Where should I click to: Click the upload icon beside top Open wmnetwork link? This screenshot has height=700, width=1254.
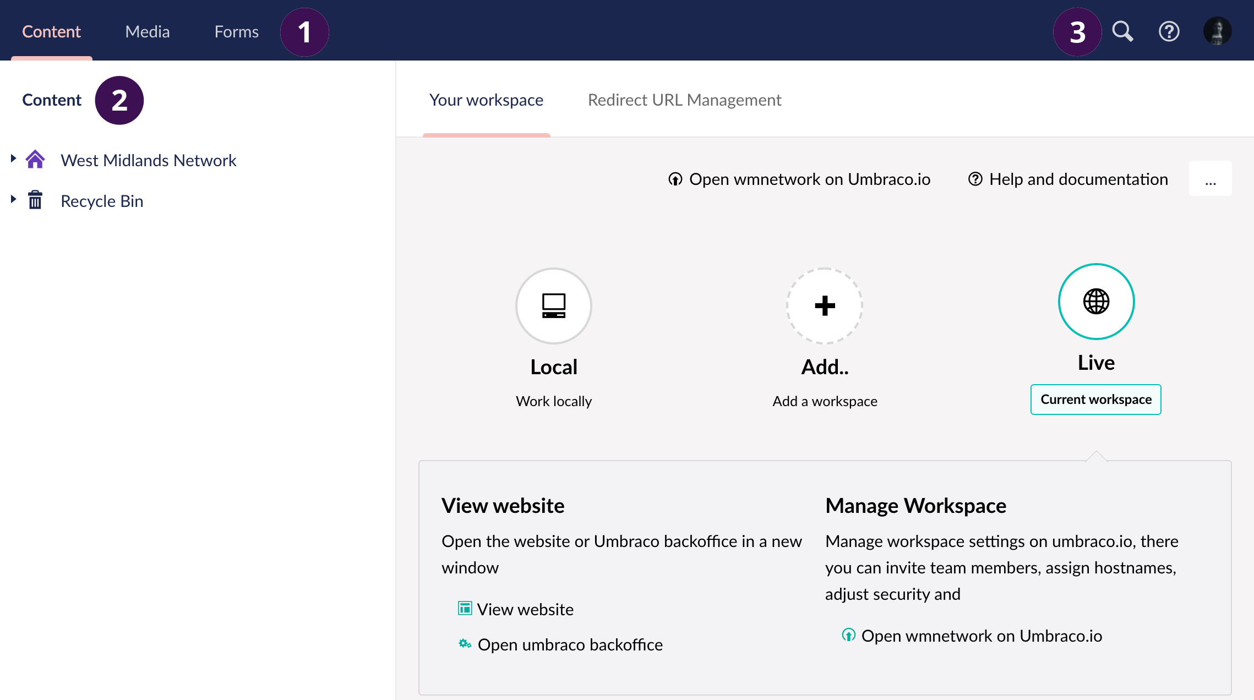[x=675, y=179]
